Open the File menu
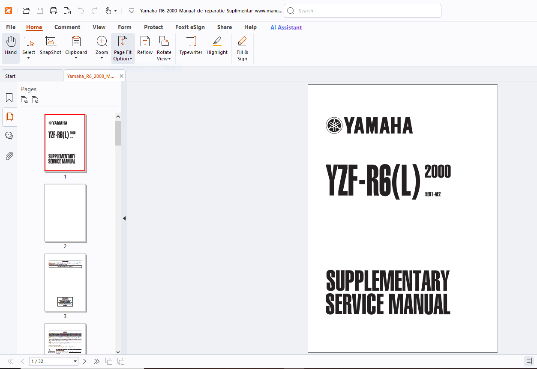 [11, 27]
